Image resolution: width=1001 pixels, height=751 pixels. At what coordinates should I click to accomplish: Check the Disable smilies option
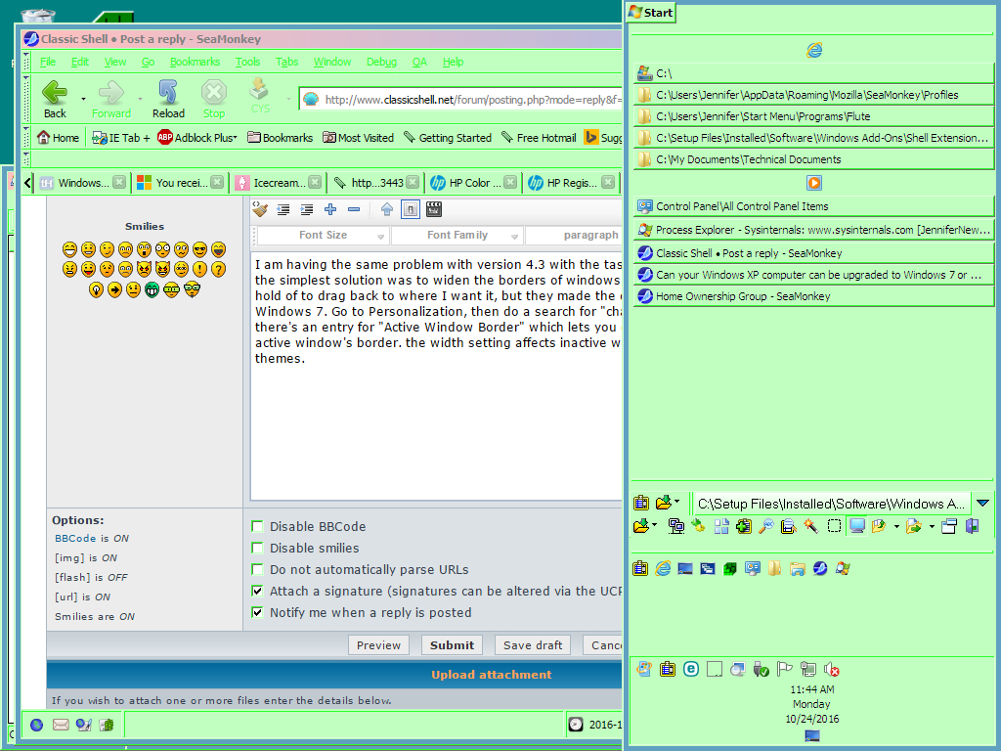[x=258, y=548]
